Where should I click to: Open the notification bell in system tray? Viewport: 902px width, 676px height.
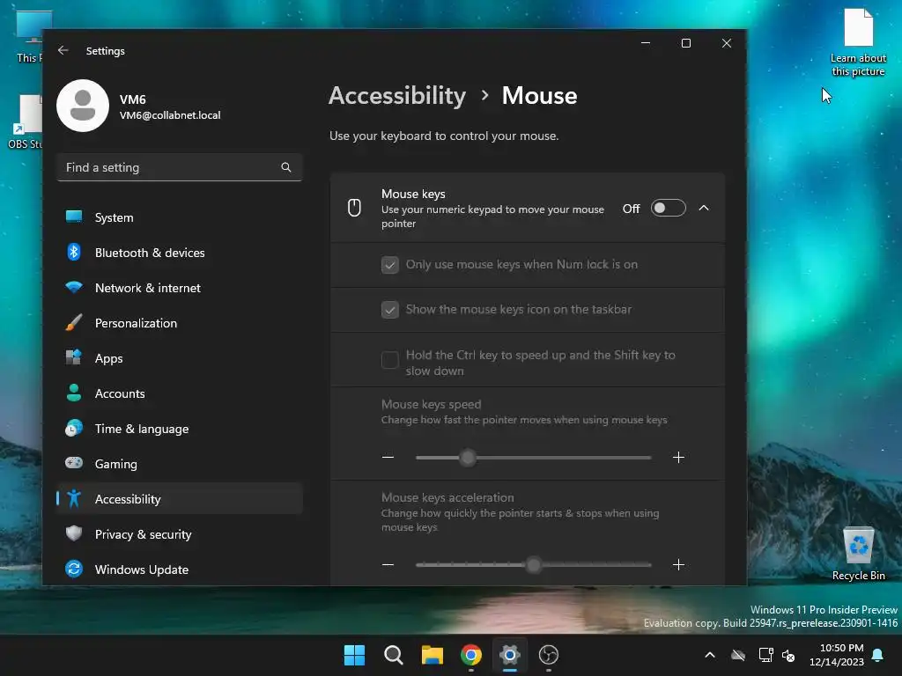(x=878, y=655)
